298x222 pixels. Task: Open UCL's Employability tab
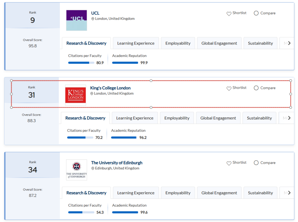(178, 43)
